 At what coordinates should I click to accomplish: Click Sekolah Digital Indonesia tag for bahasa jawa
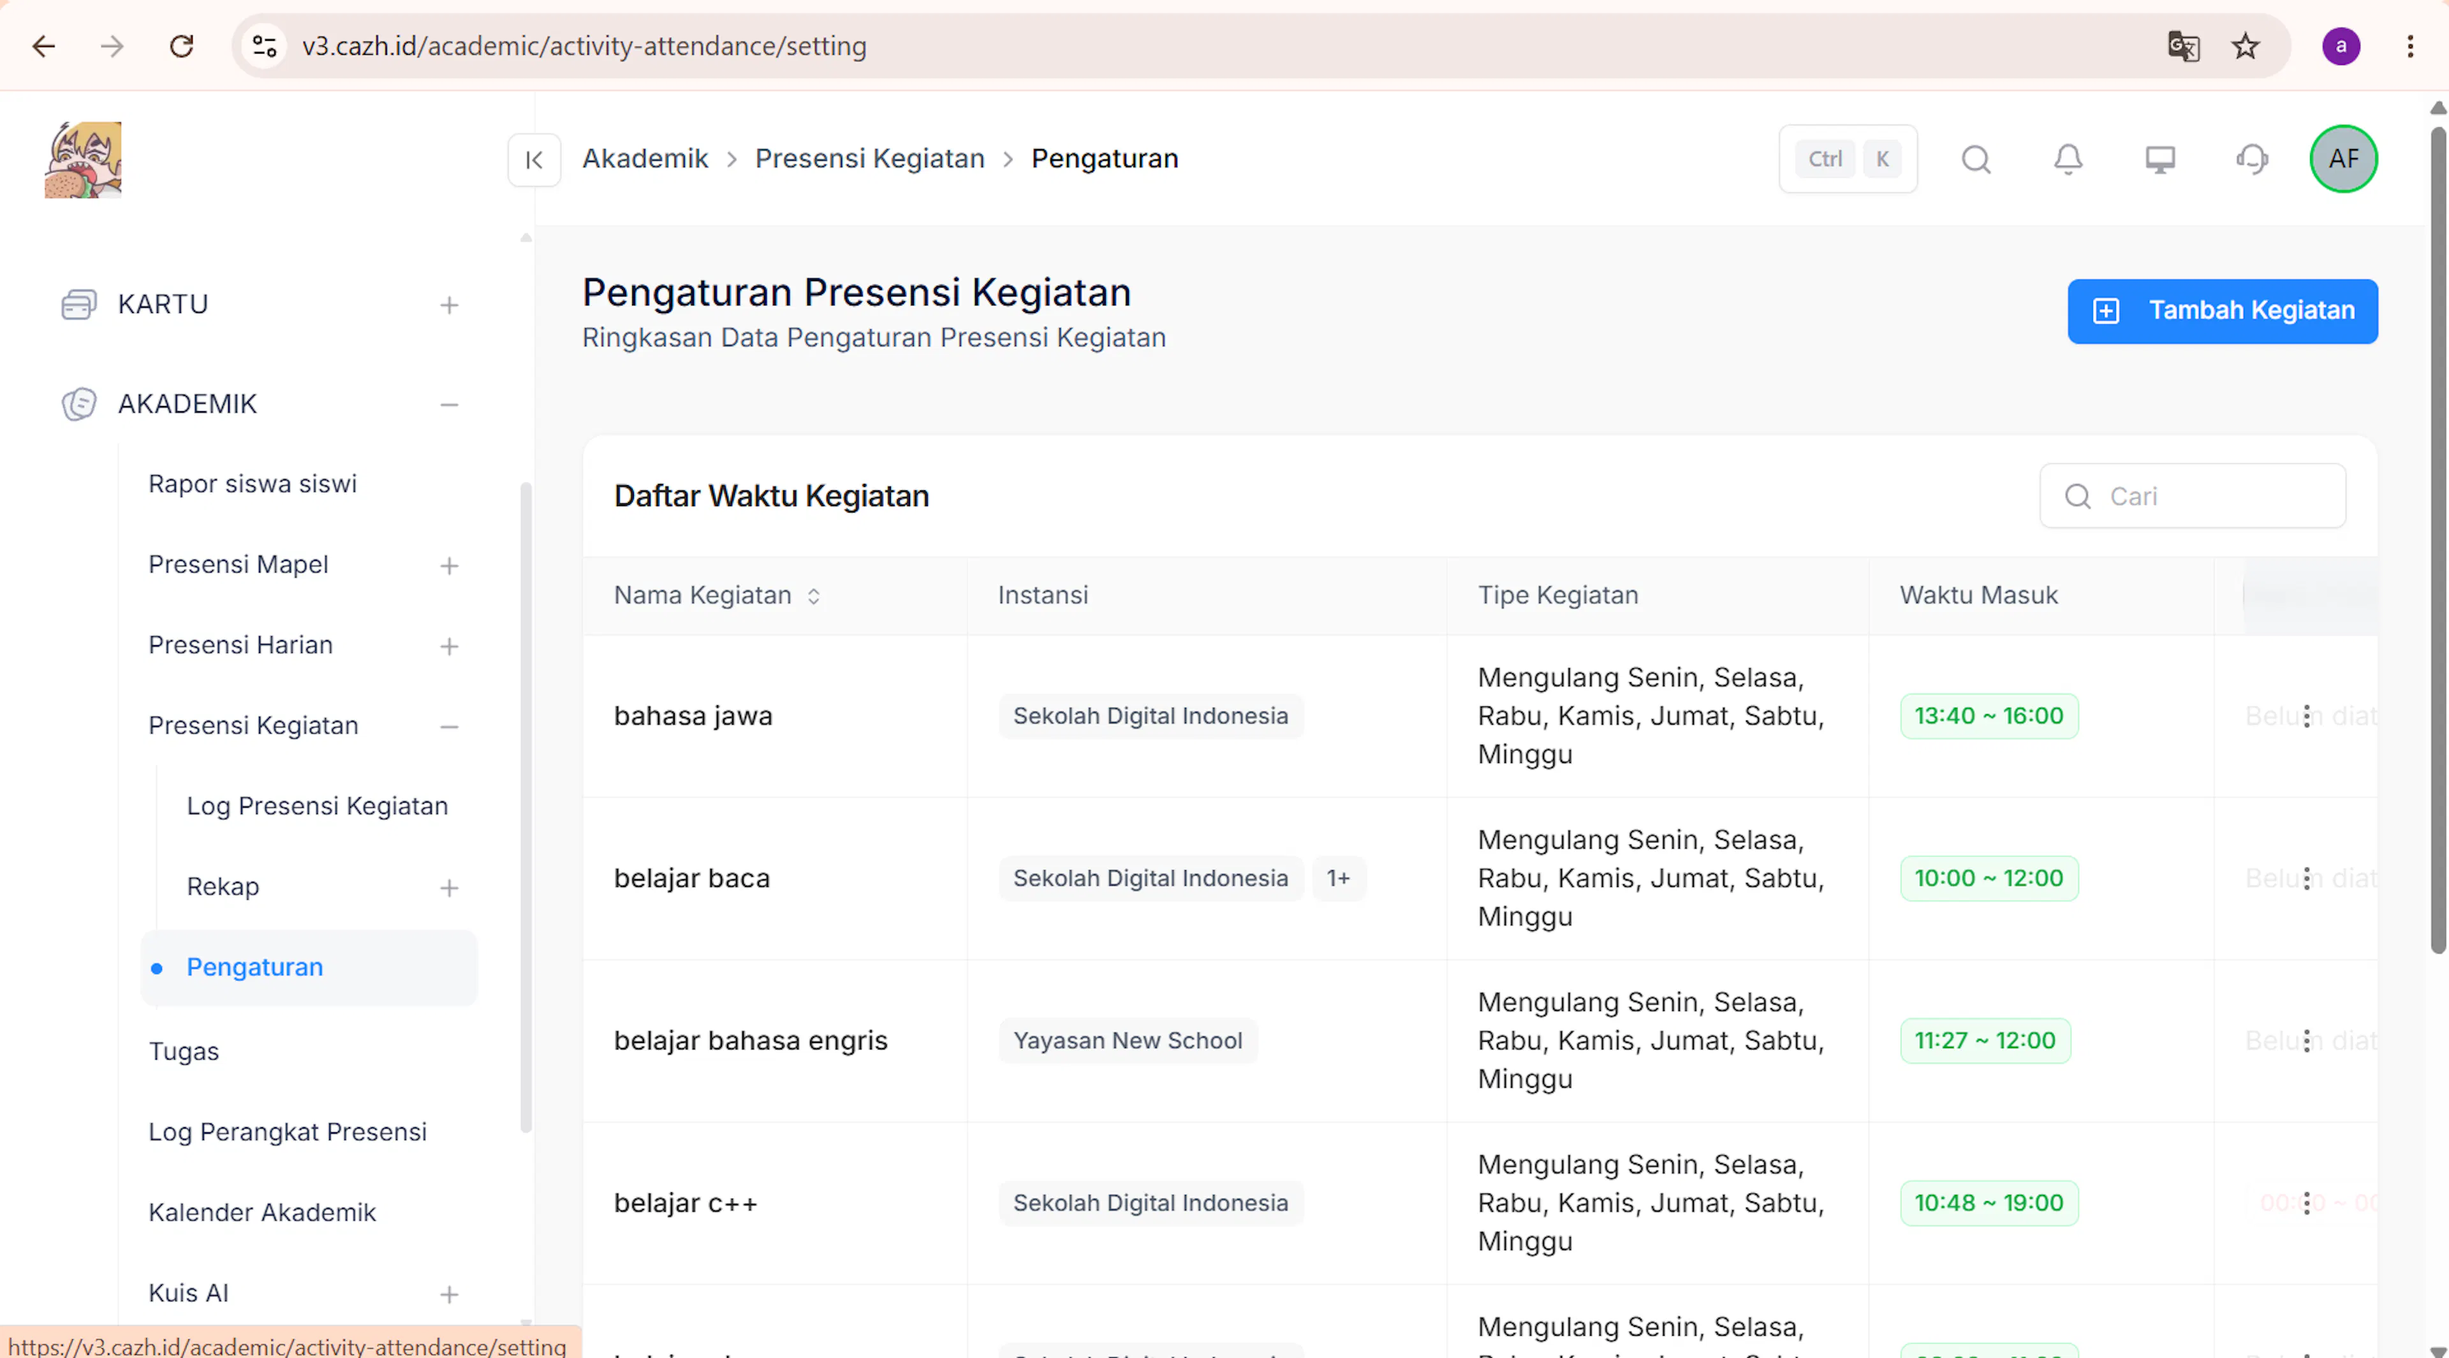click(1151, 715)
